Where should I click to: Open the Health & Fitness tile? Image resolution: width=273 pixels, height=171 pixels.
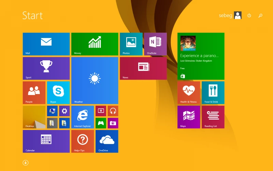point(189,93)
